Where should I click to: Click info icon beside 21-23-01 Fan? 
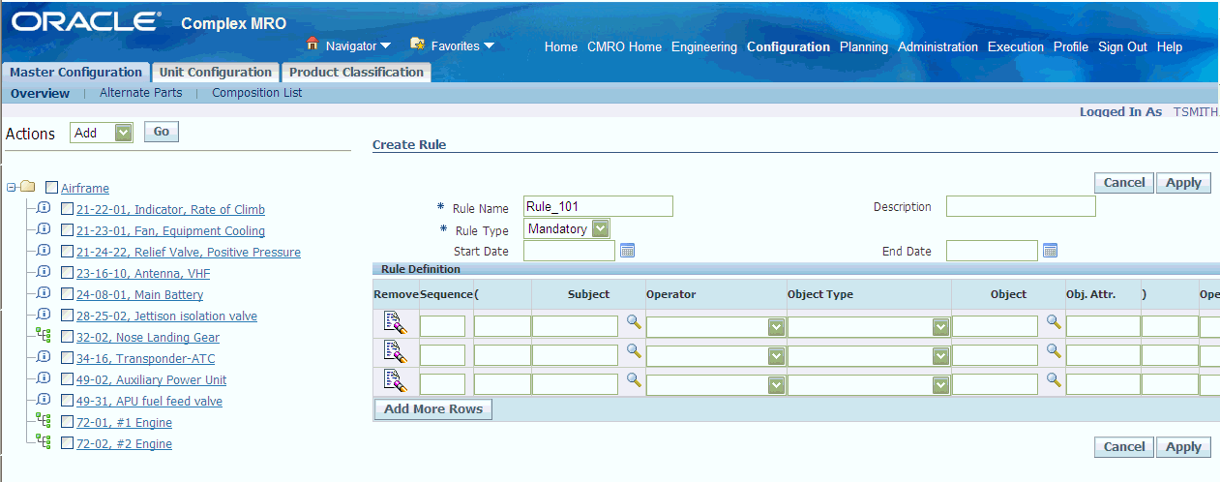[x=43, y=229]
